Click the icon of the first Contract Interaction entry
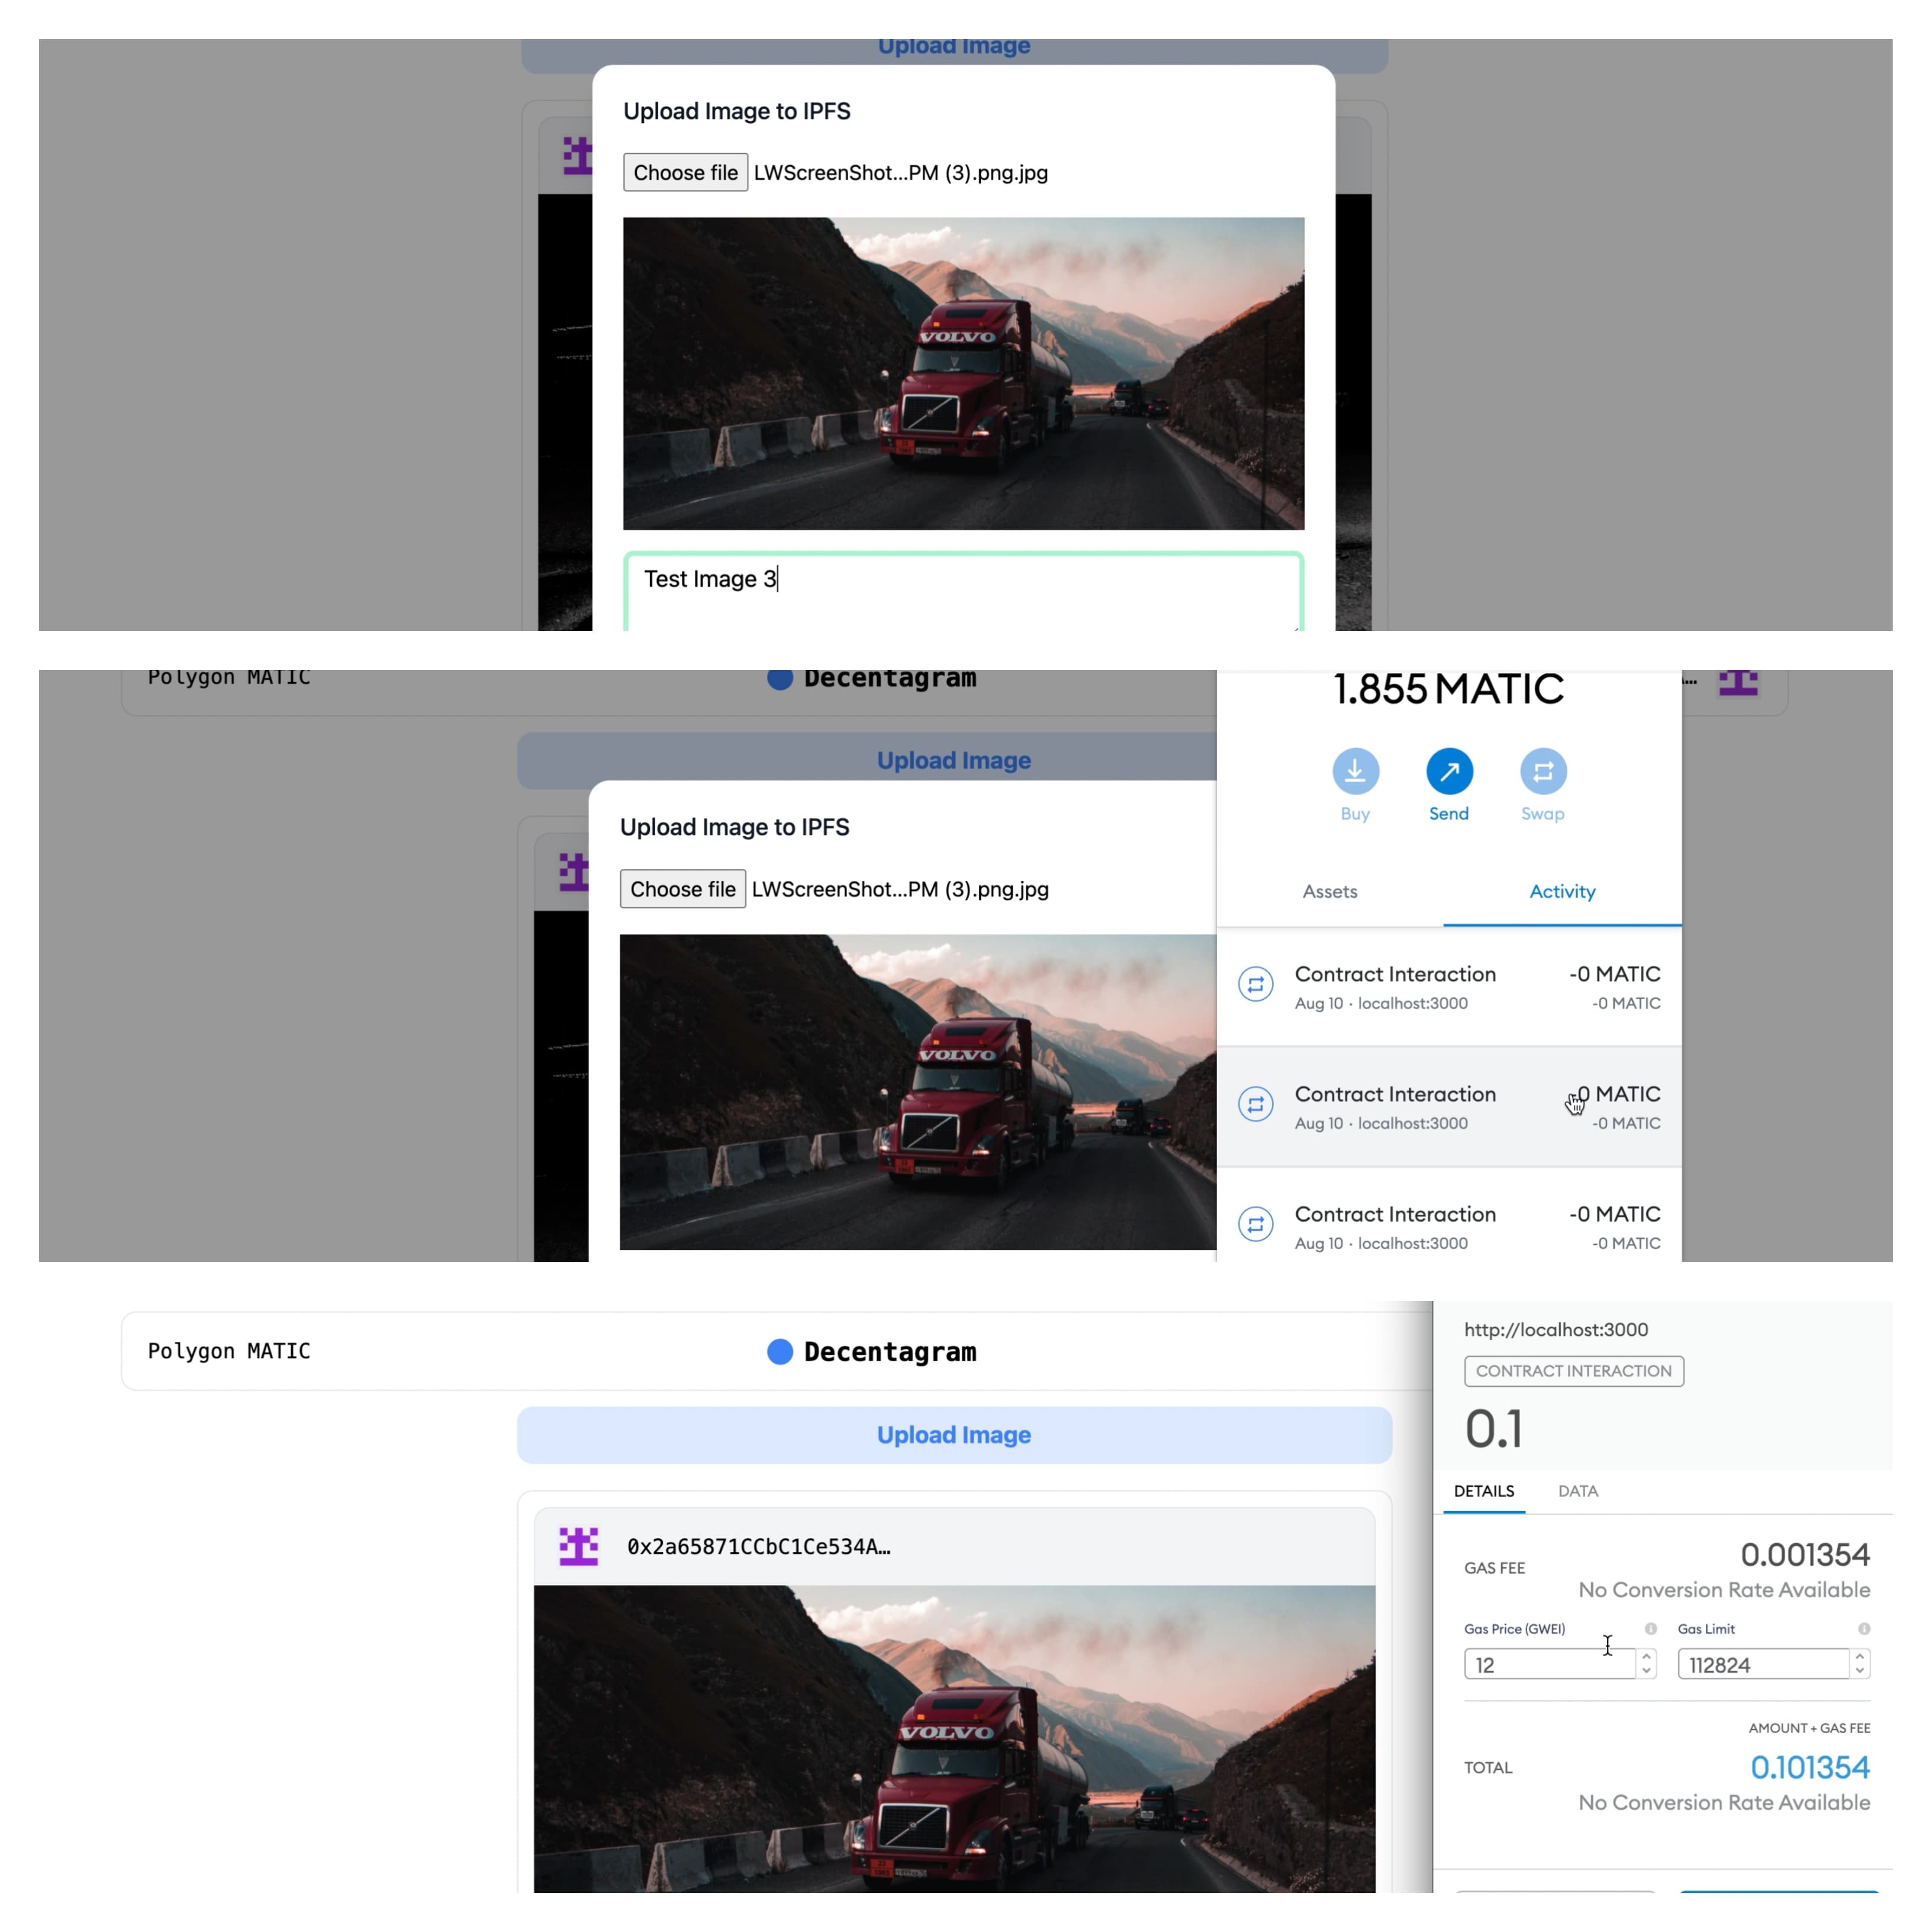 [x=1255, y=984]
